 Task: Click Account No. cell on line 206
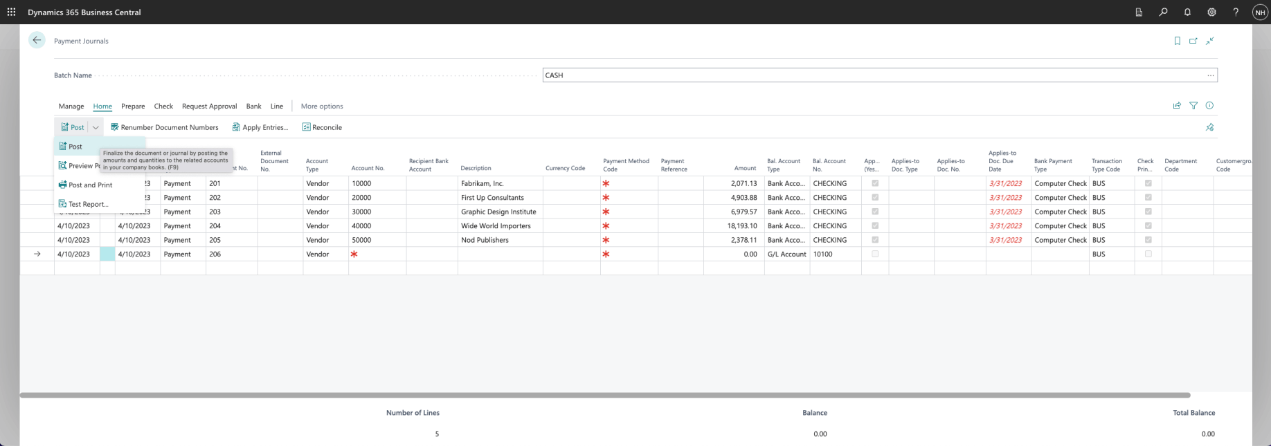tap(377, 254)
